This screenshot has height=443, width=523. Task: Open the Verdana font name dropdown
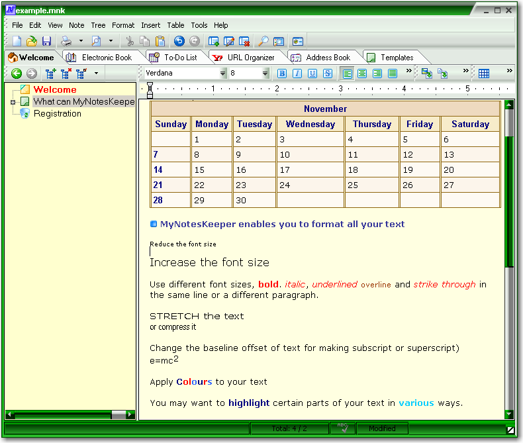click(223, 73)
